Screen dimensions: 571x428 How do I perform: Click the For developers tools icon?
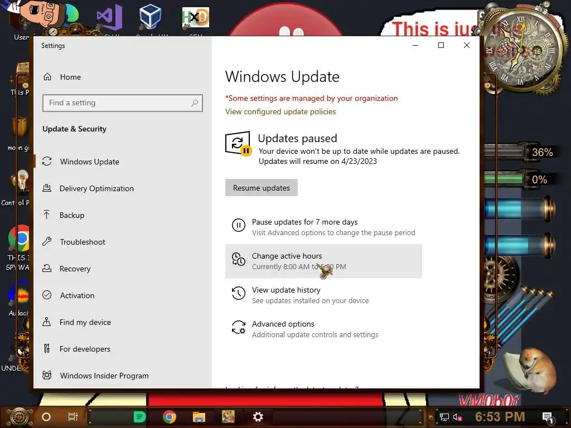(47, 348)
